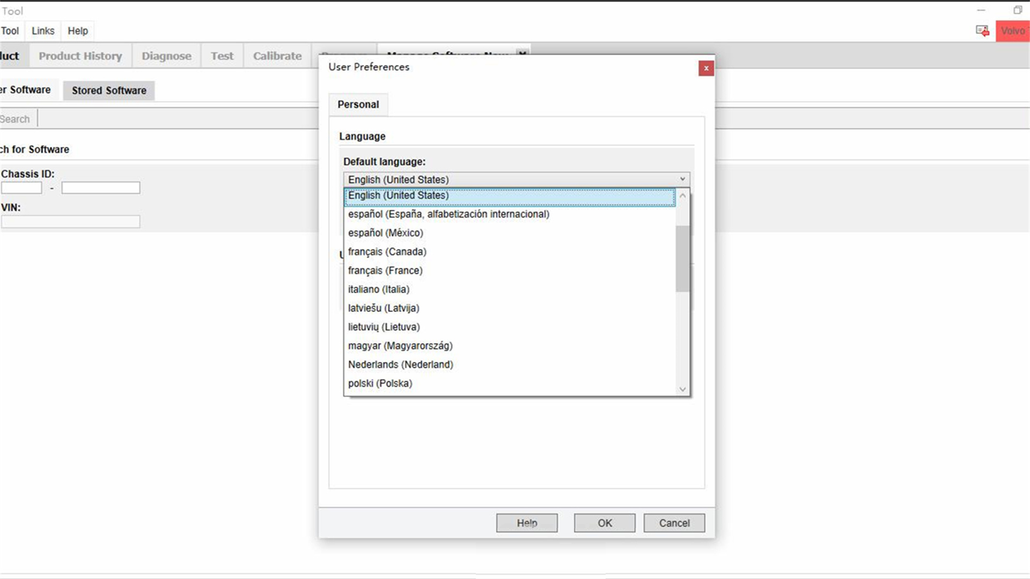Open the Help menu

point(78,31)
